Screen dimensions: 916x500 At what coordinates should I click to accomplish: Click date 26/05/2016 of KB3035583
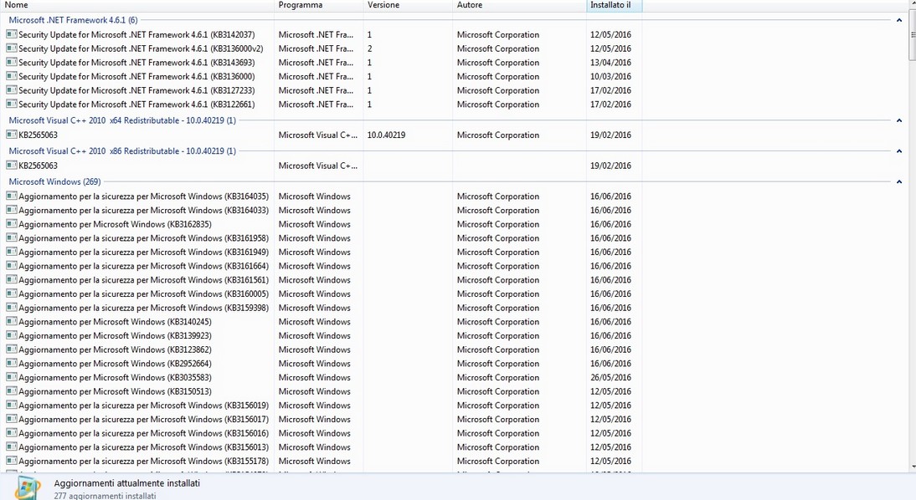tap(610, 377)
